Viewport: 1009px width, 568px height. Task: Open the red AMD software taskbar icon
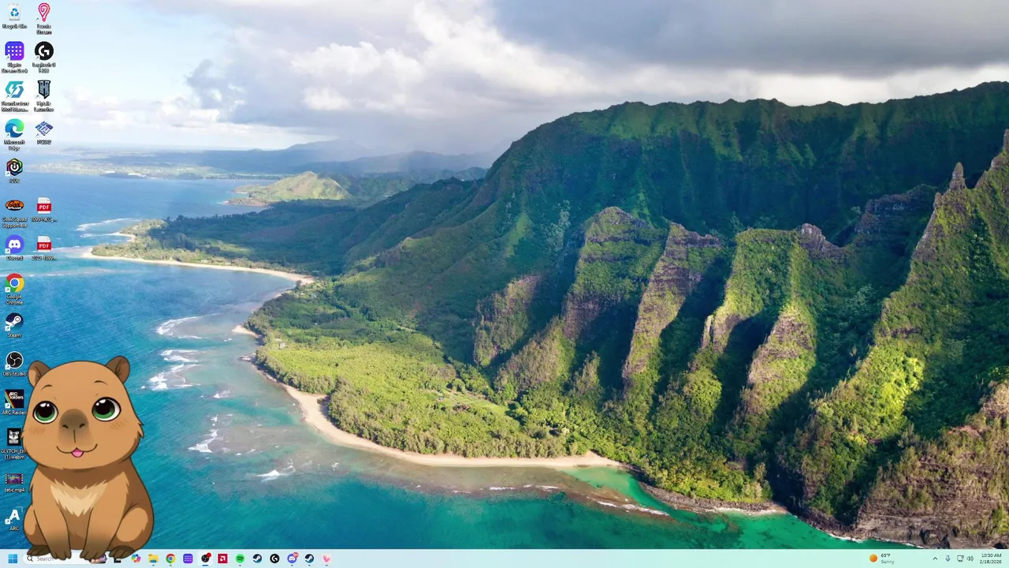[222, 559]
